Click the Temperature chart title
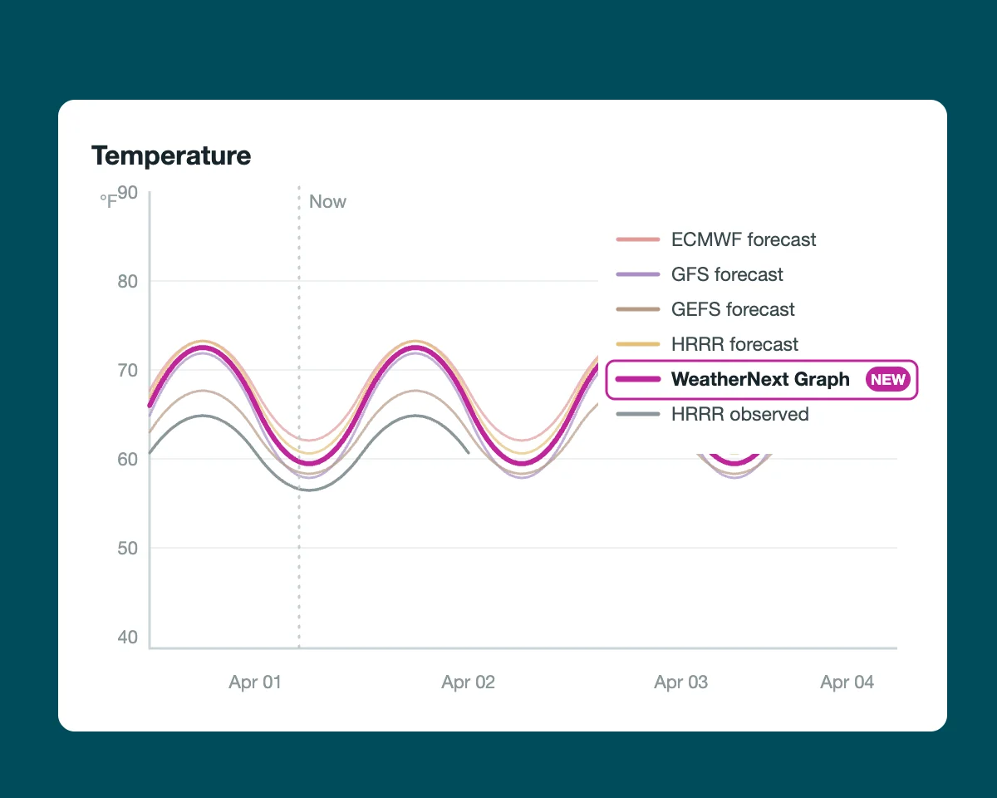Screen dimensions: 997x798 coord(171,155)
